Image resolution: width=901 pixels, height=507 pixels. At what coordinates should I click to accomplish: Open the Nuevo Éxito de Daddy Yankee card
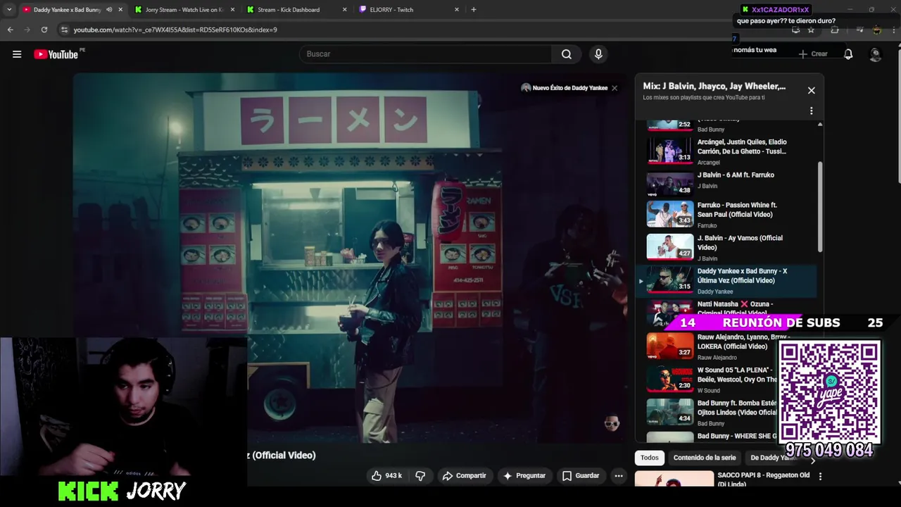point(564,88)
